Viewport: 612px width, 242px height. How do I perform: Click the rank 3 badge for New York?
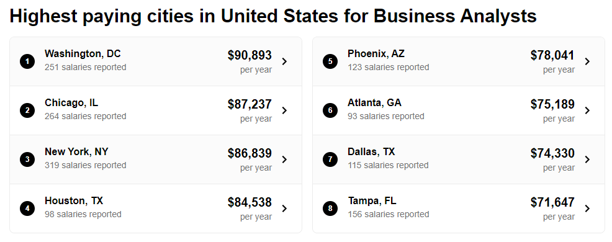pos(27,159)
